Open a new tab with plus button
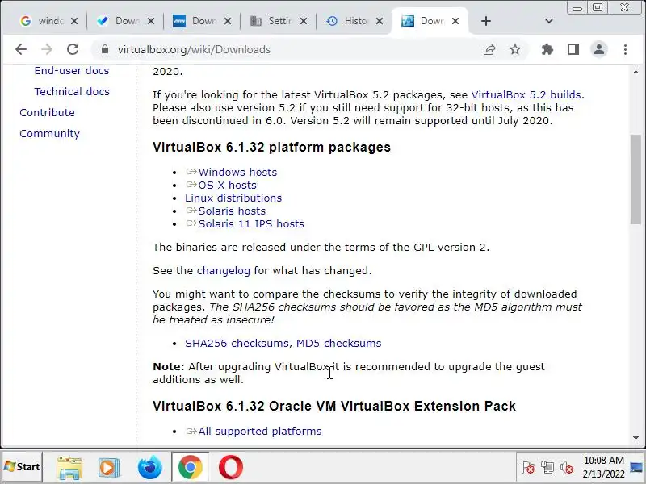The width and height of the screenshot is (646, 484). [486, 21]
